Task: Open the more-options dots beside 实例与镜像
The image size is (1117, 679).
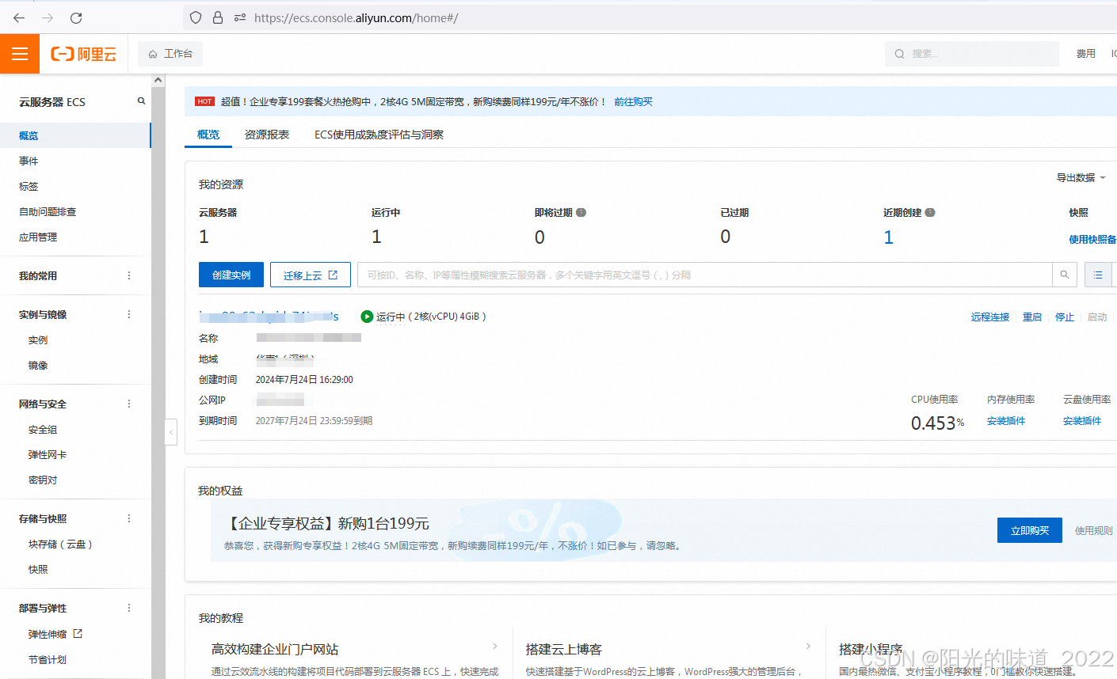Action: click(x=129, y=314)
